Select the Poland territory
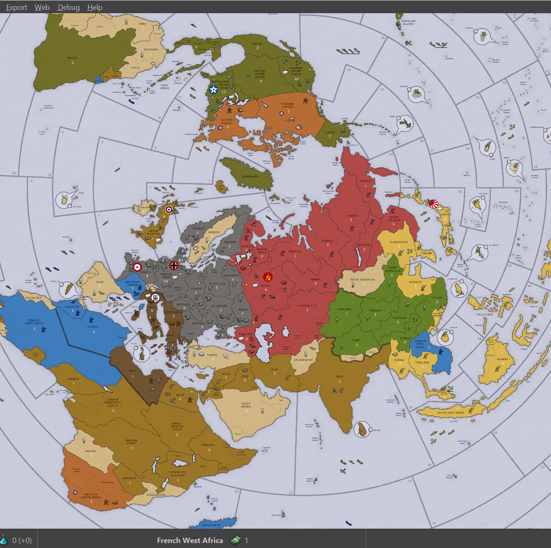 coord(196,289)
